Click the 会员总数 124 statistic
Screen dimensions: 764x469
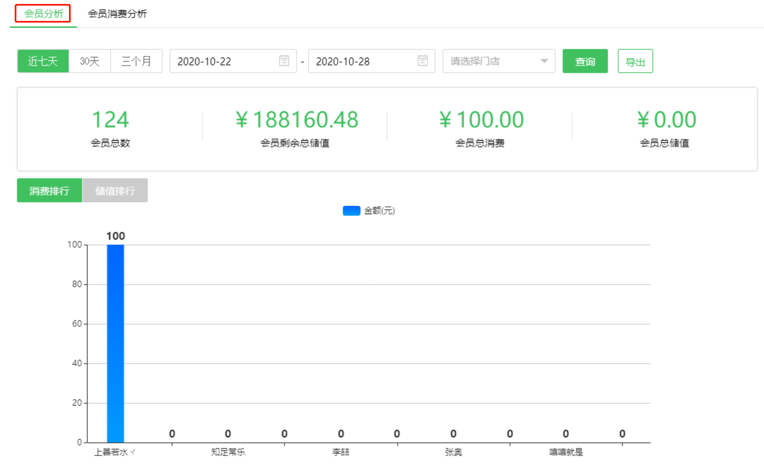pyautogui.click(x=110, y=119)
